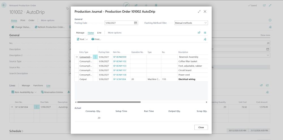Click the Close button in the journal
Image resolution: width=283 pixels, height=140 pixels.
pos(201,127)
